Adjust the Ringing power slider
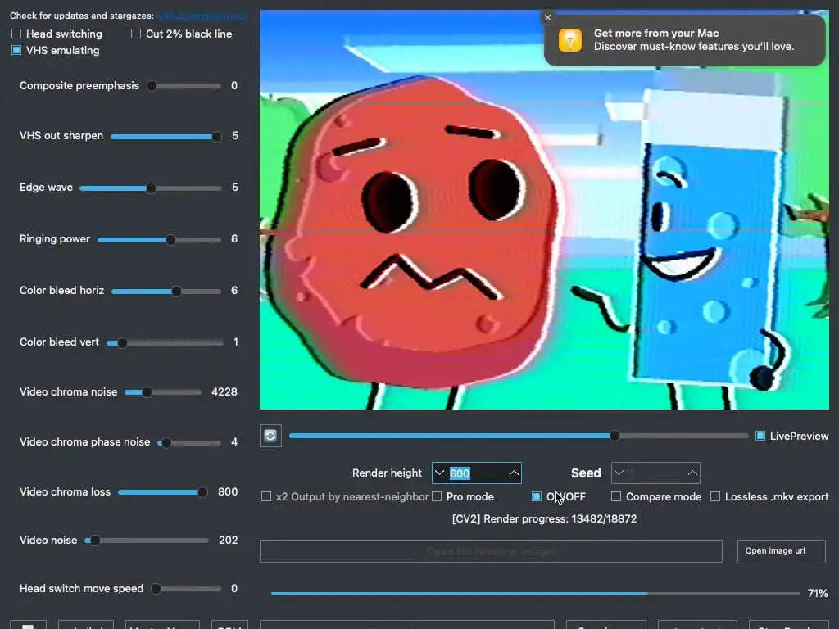This screenshot has width=839, height=629. pos(159,240)
